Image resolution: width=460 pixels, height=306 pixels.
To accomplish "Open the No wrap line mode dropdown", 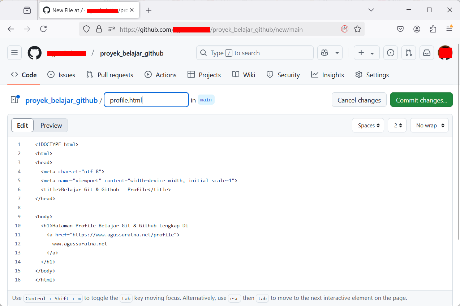I will pos(429,126).
